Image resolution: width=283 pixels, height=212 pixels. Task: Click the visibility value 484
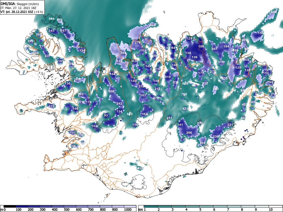152,25
